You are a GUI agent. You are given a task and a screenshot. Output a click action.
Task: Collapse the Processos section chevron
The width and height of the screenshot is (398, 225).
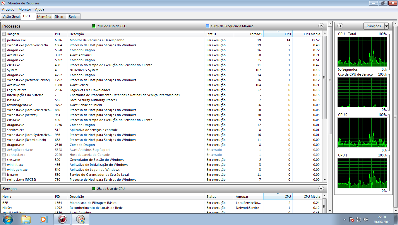point(321,26)
